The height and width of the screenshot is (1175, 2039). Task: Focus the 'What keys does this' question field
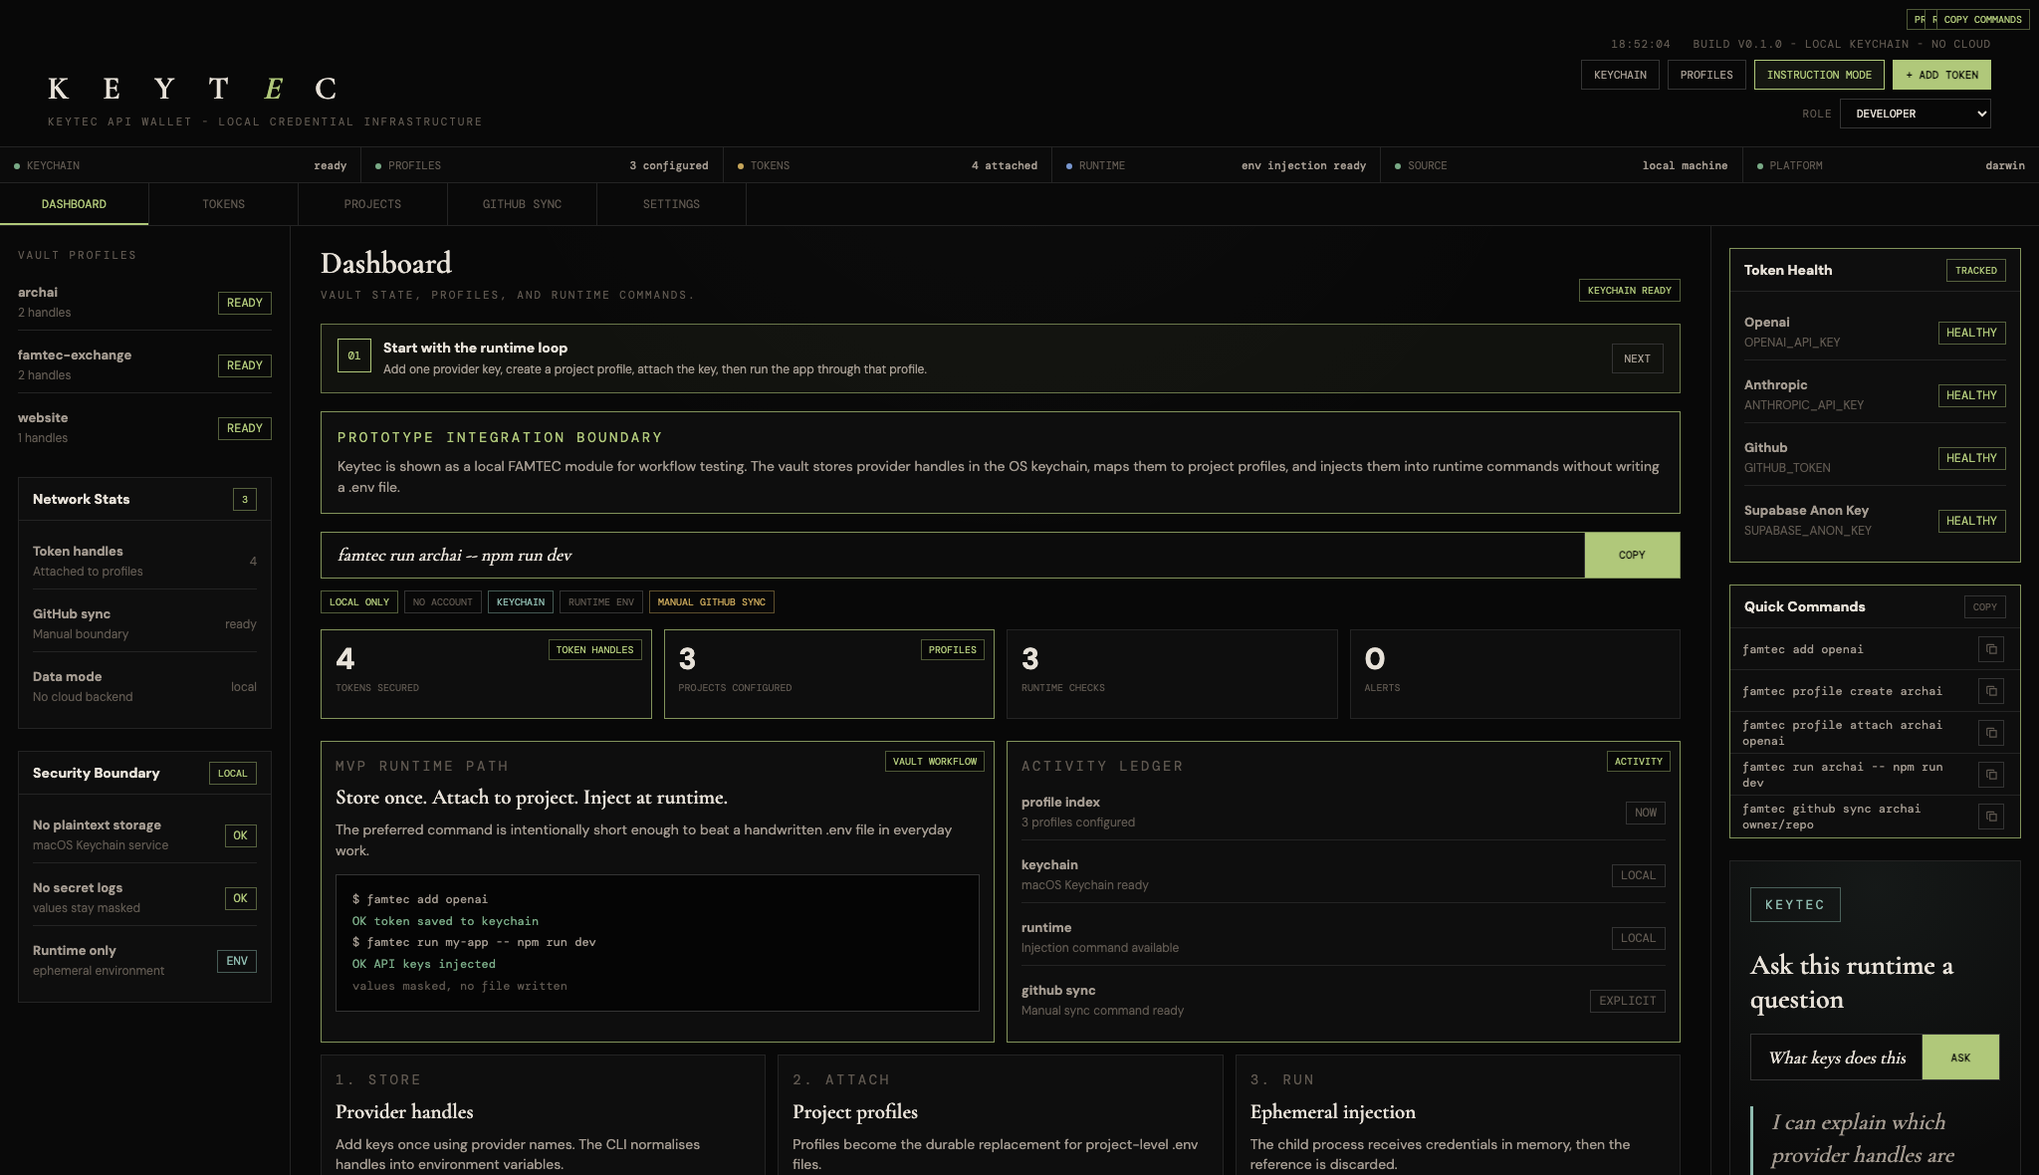pos(1837,1057)
